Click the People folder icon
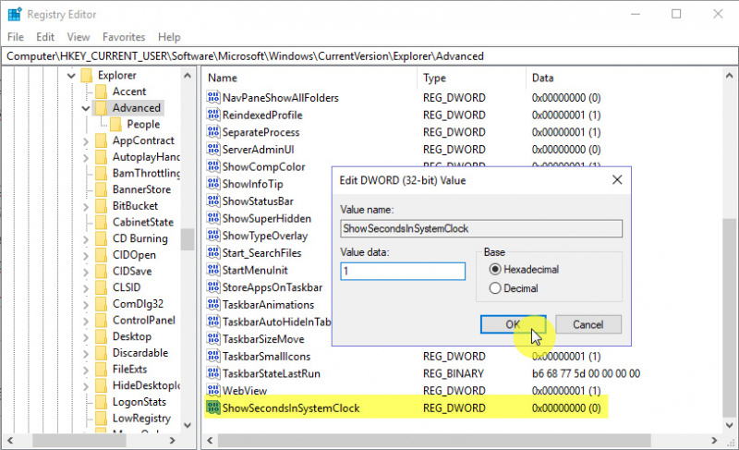The height and width of the screenshot is (450, 739). [x=115, y=124]
